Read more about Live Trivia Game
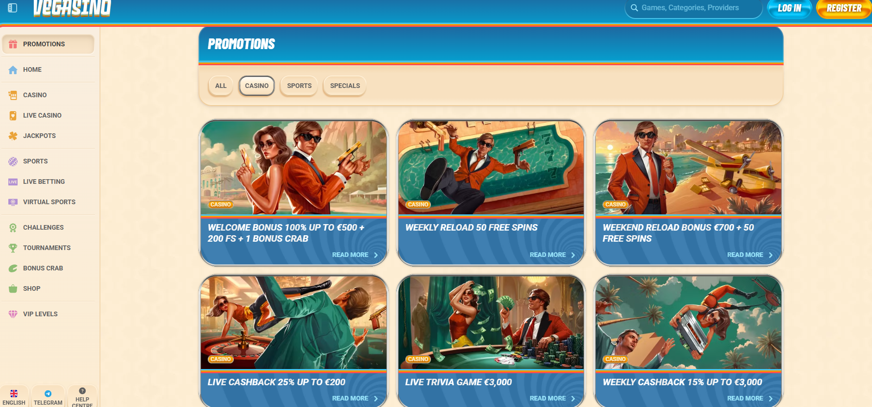Image resolution: width=872 pixels, height=407 pixels. click(x=553, y=398)
